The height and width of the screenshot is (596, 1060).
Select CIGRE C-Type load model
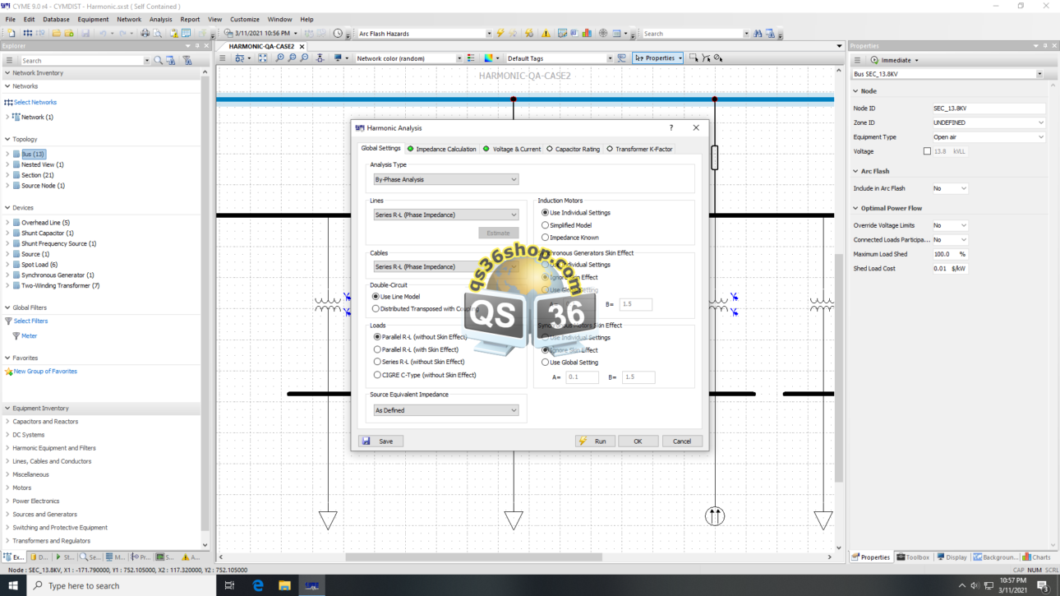[377, 375]
